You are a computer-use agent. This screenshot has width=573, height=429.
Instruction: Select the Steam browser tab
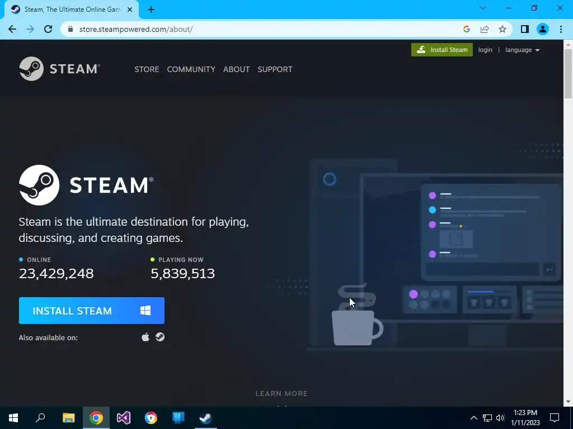72,9
